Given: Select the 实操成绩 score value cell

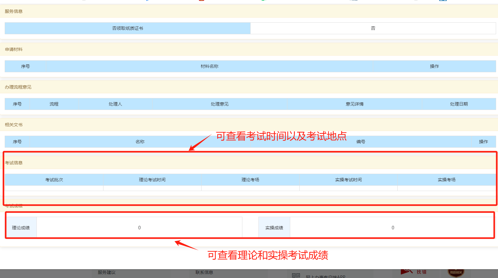Looking at the screenshot, I should coord(392,228).
